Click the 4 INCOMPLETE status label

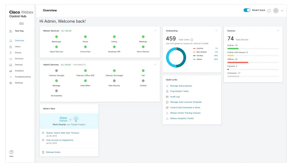click(79, 65)
